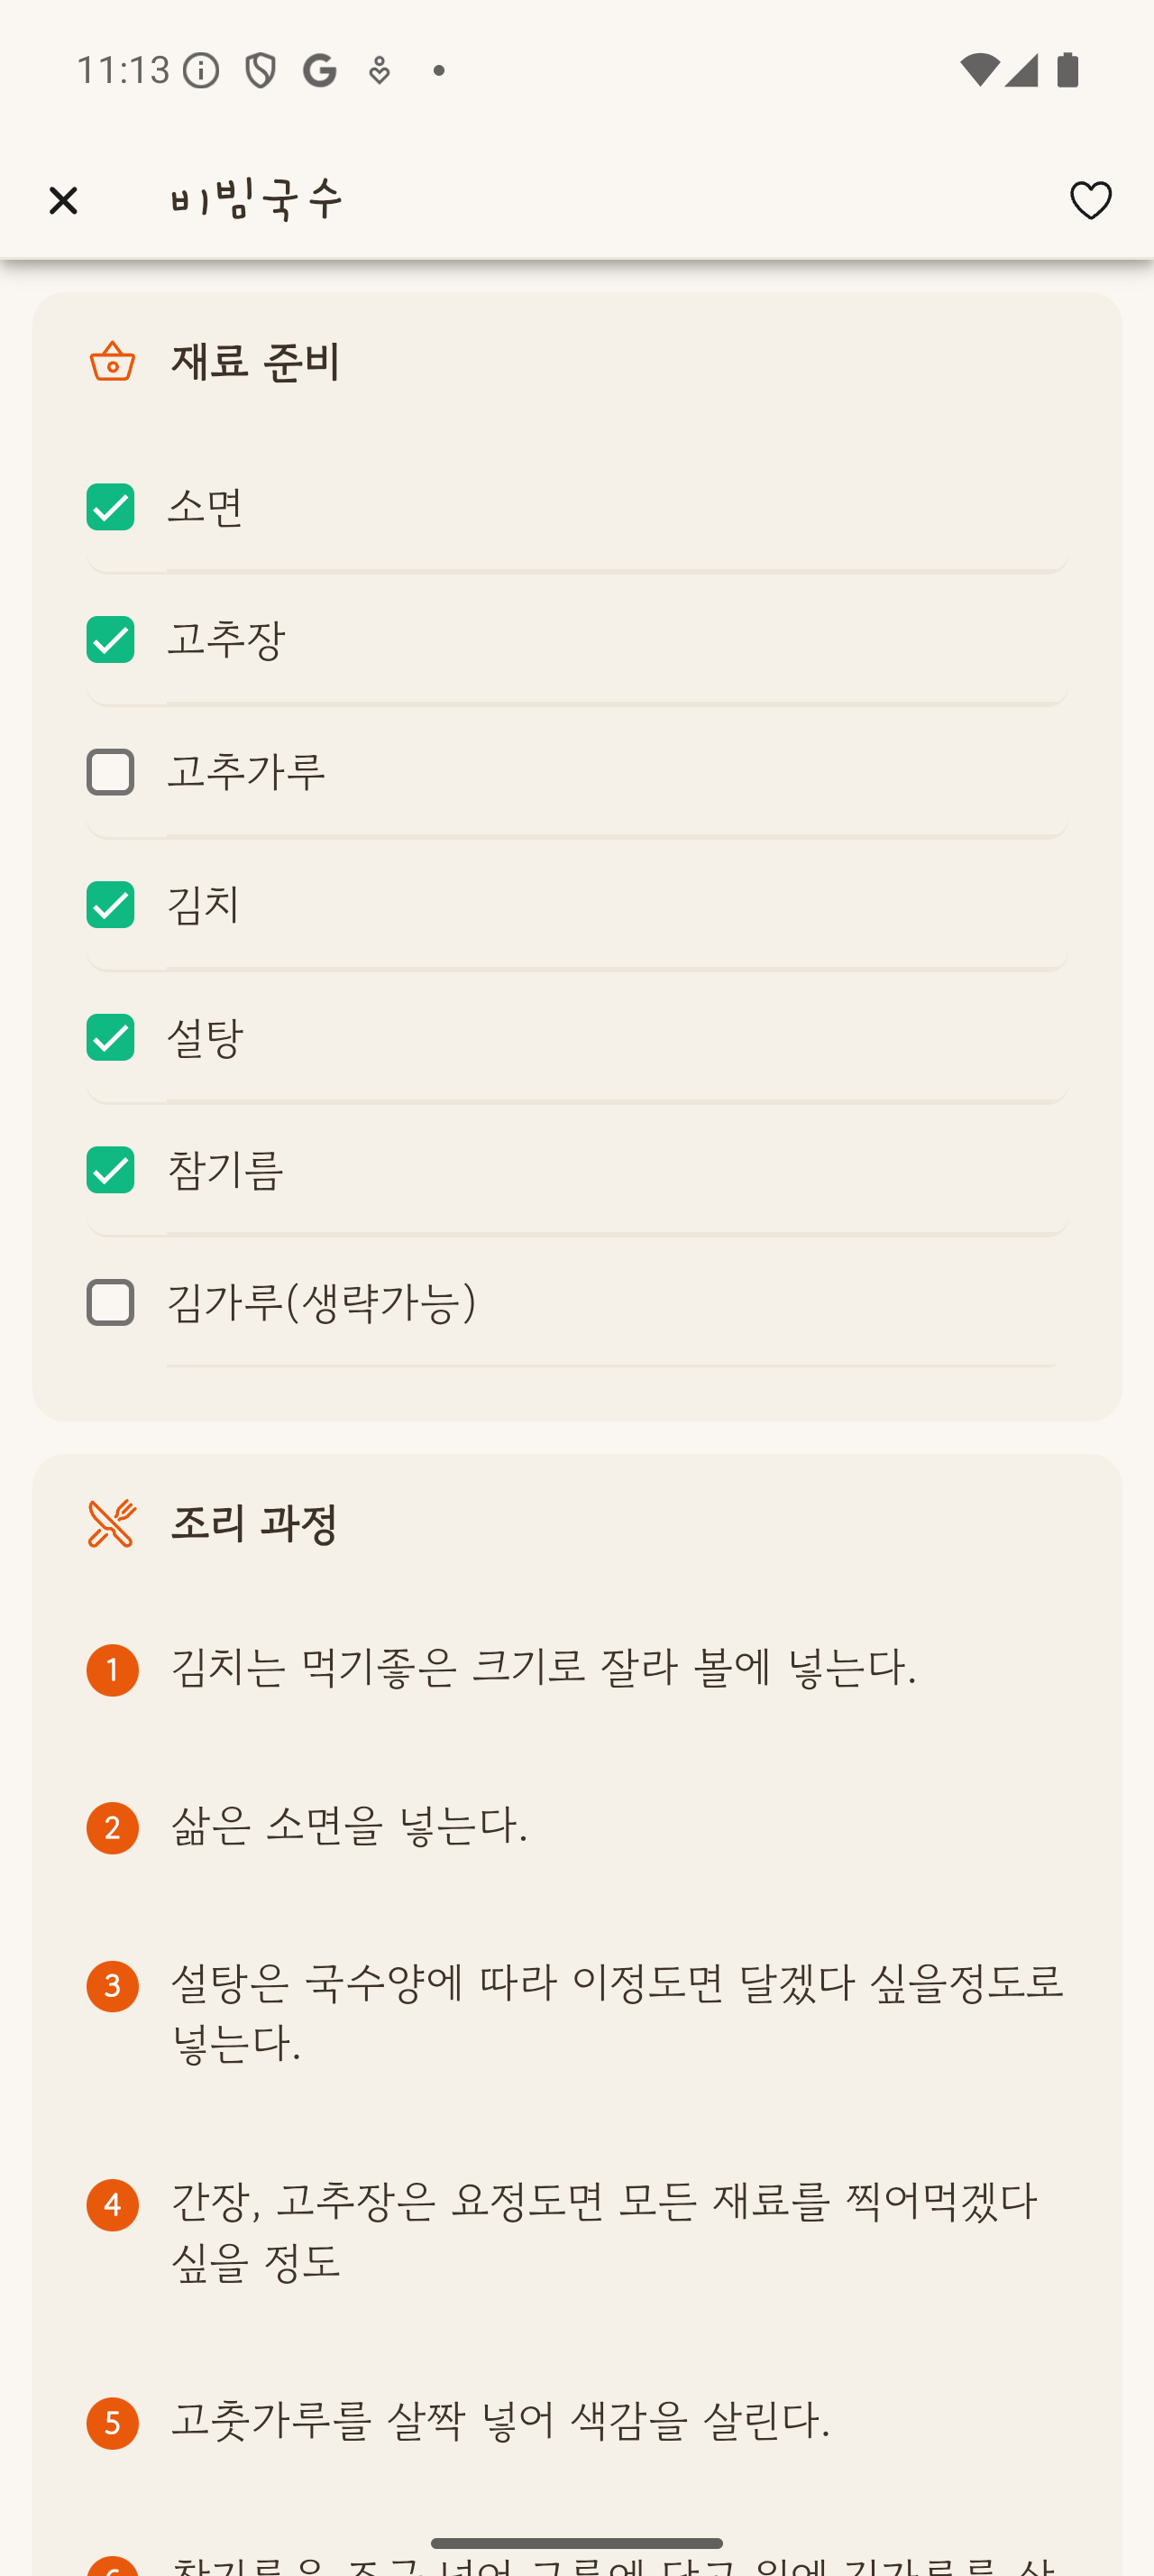
Task: Uncheck the 소면 ingredient checkbox
Action: tap(110, 507)
